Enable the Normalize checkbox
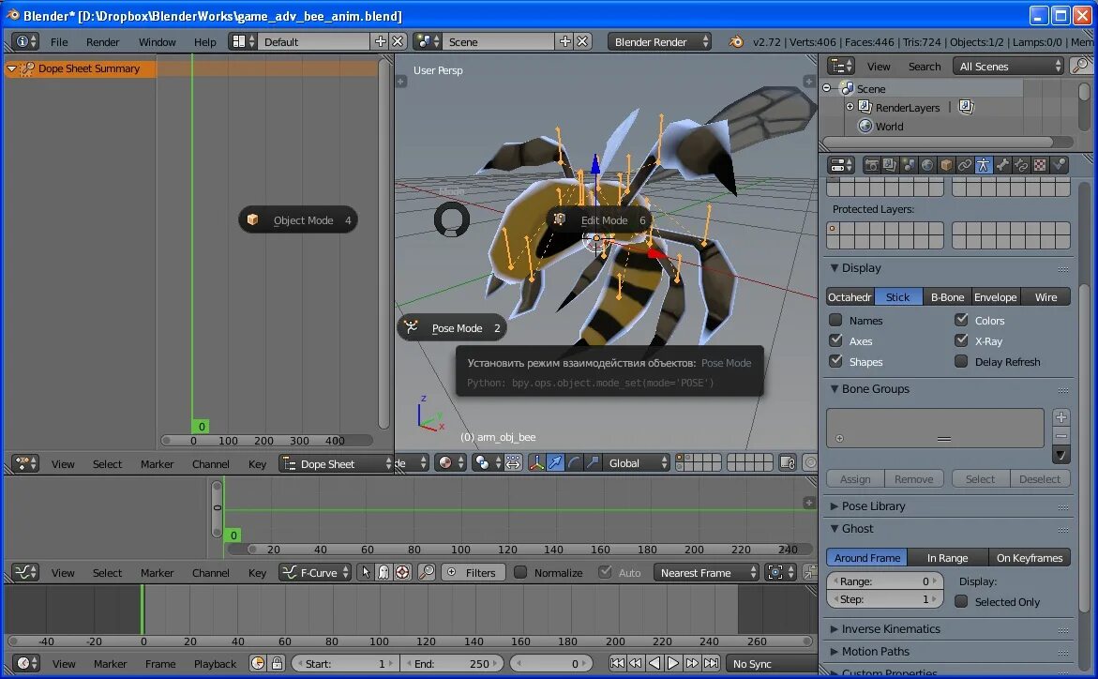The image size is (1098, 679). pyautogui.click(x=520, y=572)
